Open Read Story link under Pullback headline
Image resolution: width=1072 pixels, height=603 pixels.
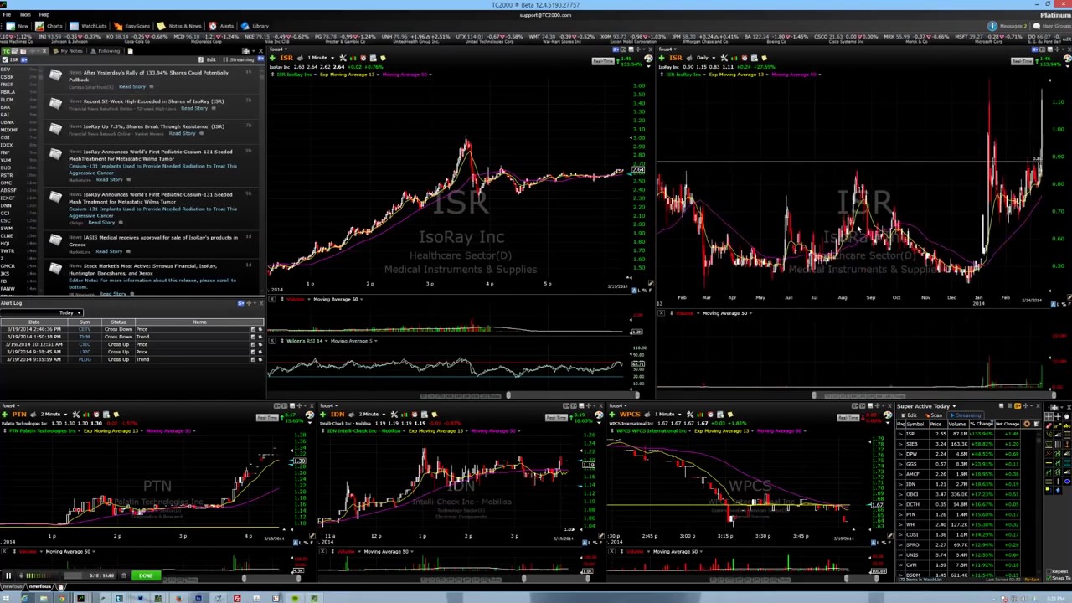click(x=131, y=86)
